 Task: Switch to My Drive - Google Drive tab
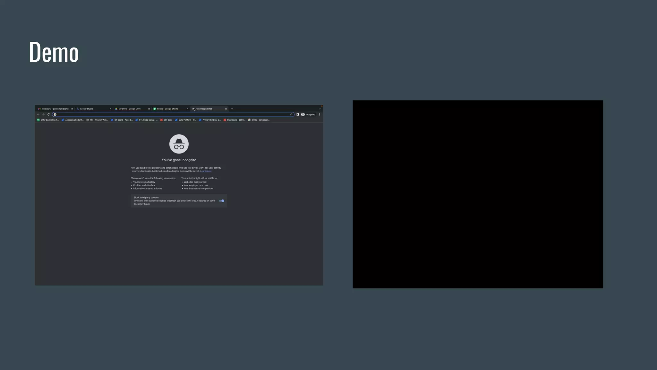[x=130, y=109]
